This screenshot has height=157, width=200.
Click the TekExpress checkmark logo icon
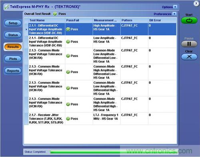[x=7, y=7]
